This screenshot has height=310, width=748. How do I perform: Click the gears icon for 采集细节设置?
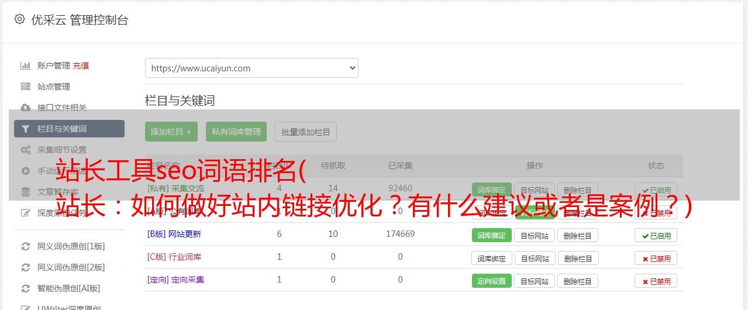26,150
